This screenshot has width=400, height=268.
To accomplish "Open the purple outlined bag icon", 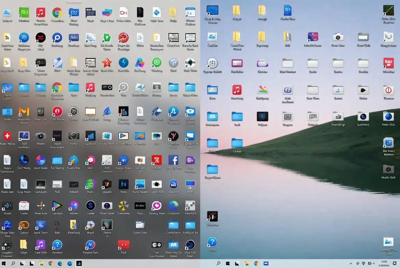I will (262, 63).
